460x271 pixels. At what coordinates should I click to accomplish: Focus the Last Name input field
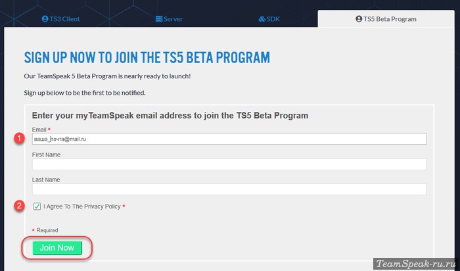[x=229, y=189]
